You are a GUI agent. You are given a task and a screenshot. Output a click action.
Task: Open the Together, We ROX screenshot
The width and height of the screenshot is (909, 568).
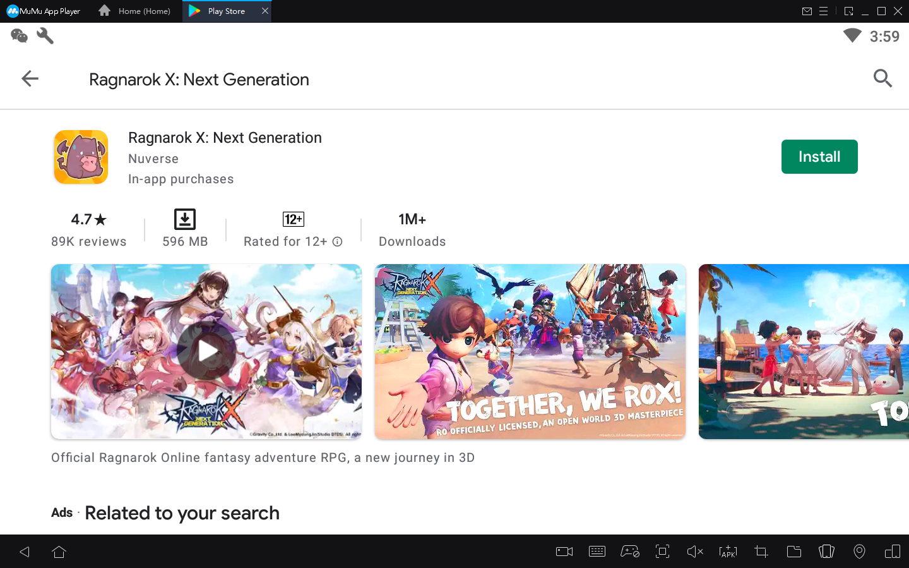(530, 351)
